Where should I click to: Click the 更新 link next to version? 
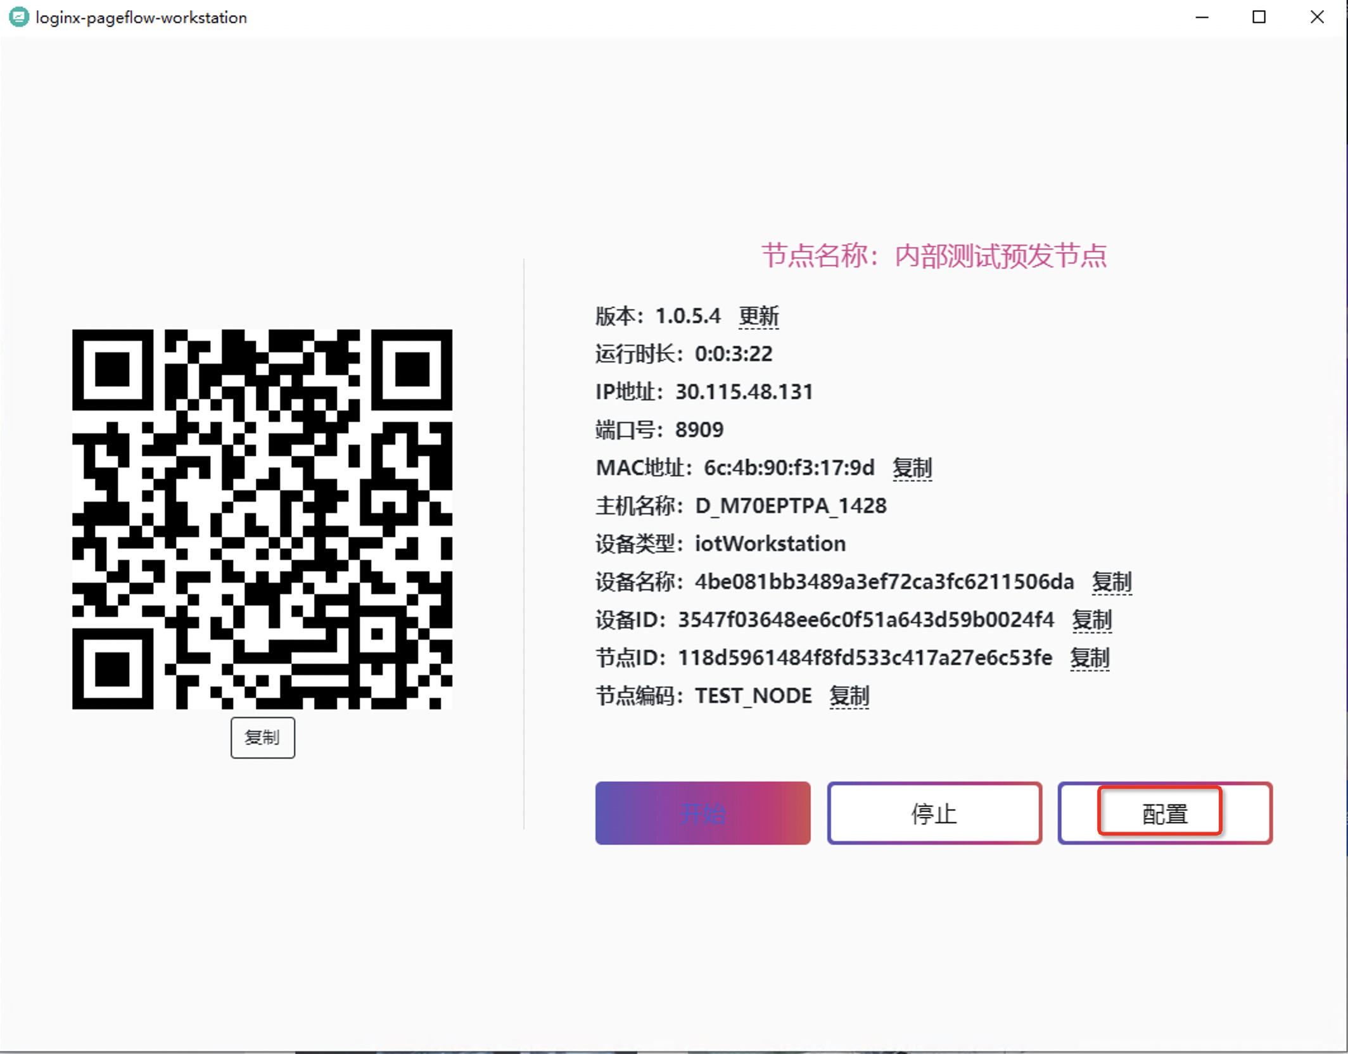click(x=758, y=315)
